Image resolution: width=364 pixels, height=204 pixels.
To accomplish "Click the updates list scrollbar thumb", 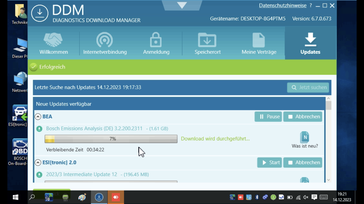I will (329, 105).
